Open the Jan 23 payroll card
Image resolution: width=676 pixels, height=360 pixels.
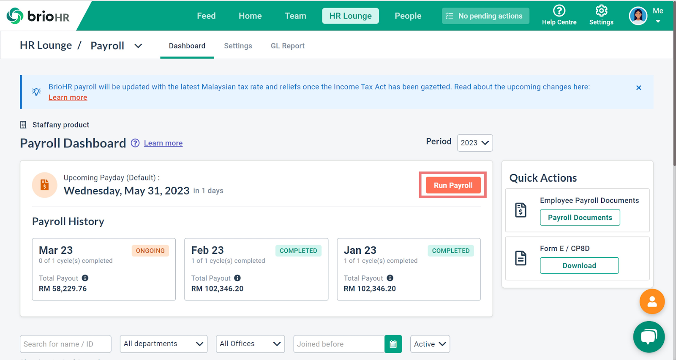tap(409, 269)
